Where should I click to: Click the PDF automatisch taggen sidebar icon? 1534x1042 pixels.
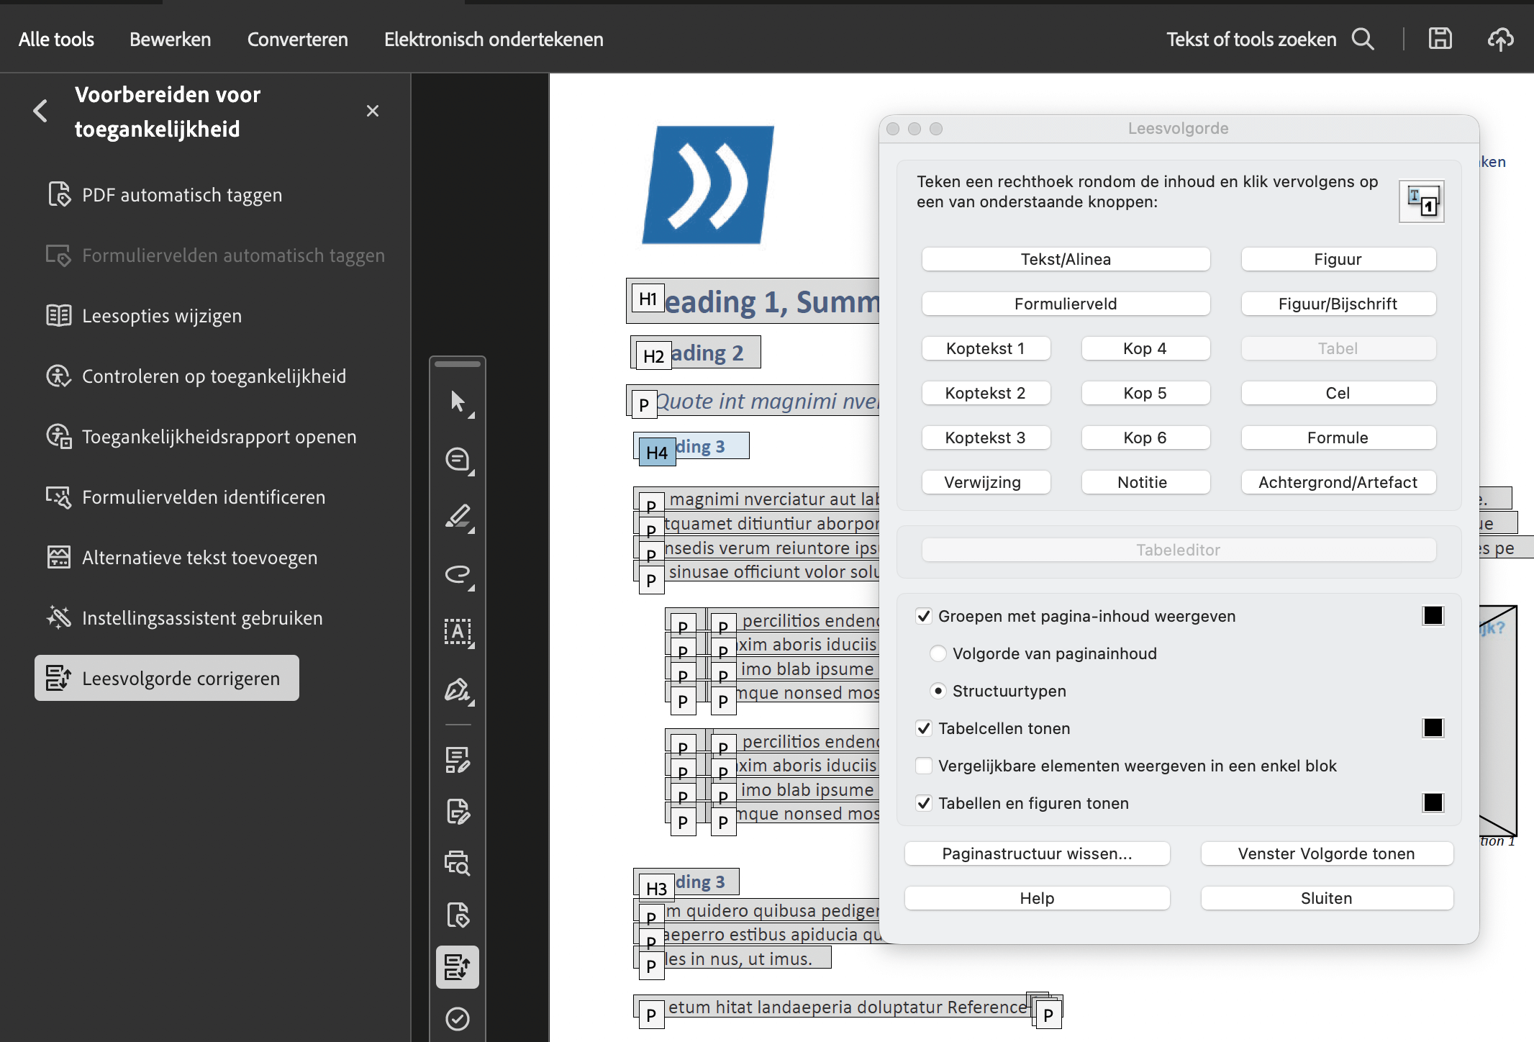(x=60, y=194)
